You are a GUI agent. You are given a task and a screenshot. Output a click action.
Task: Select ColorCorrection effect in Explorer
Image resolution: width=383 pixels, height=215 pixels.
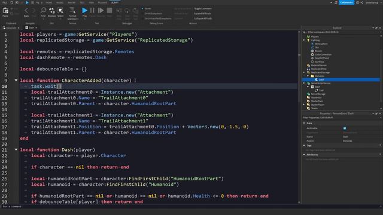coord(323,54)
